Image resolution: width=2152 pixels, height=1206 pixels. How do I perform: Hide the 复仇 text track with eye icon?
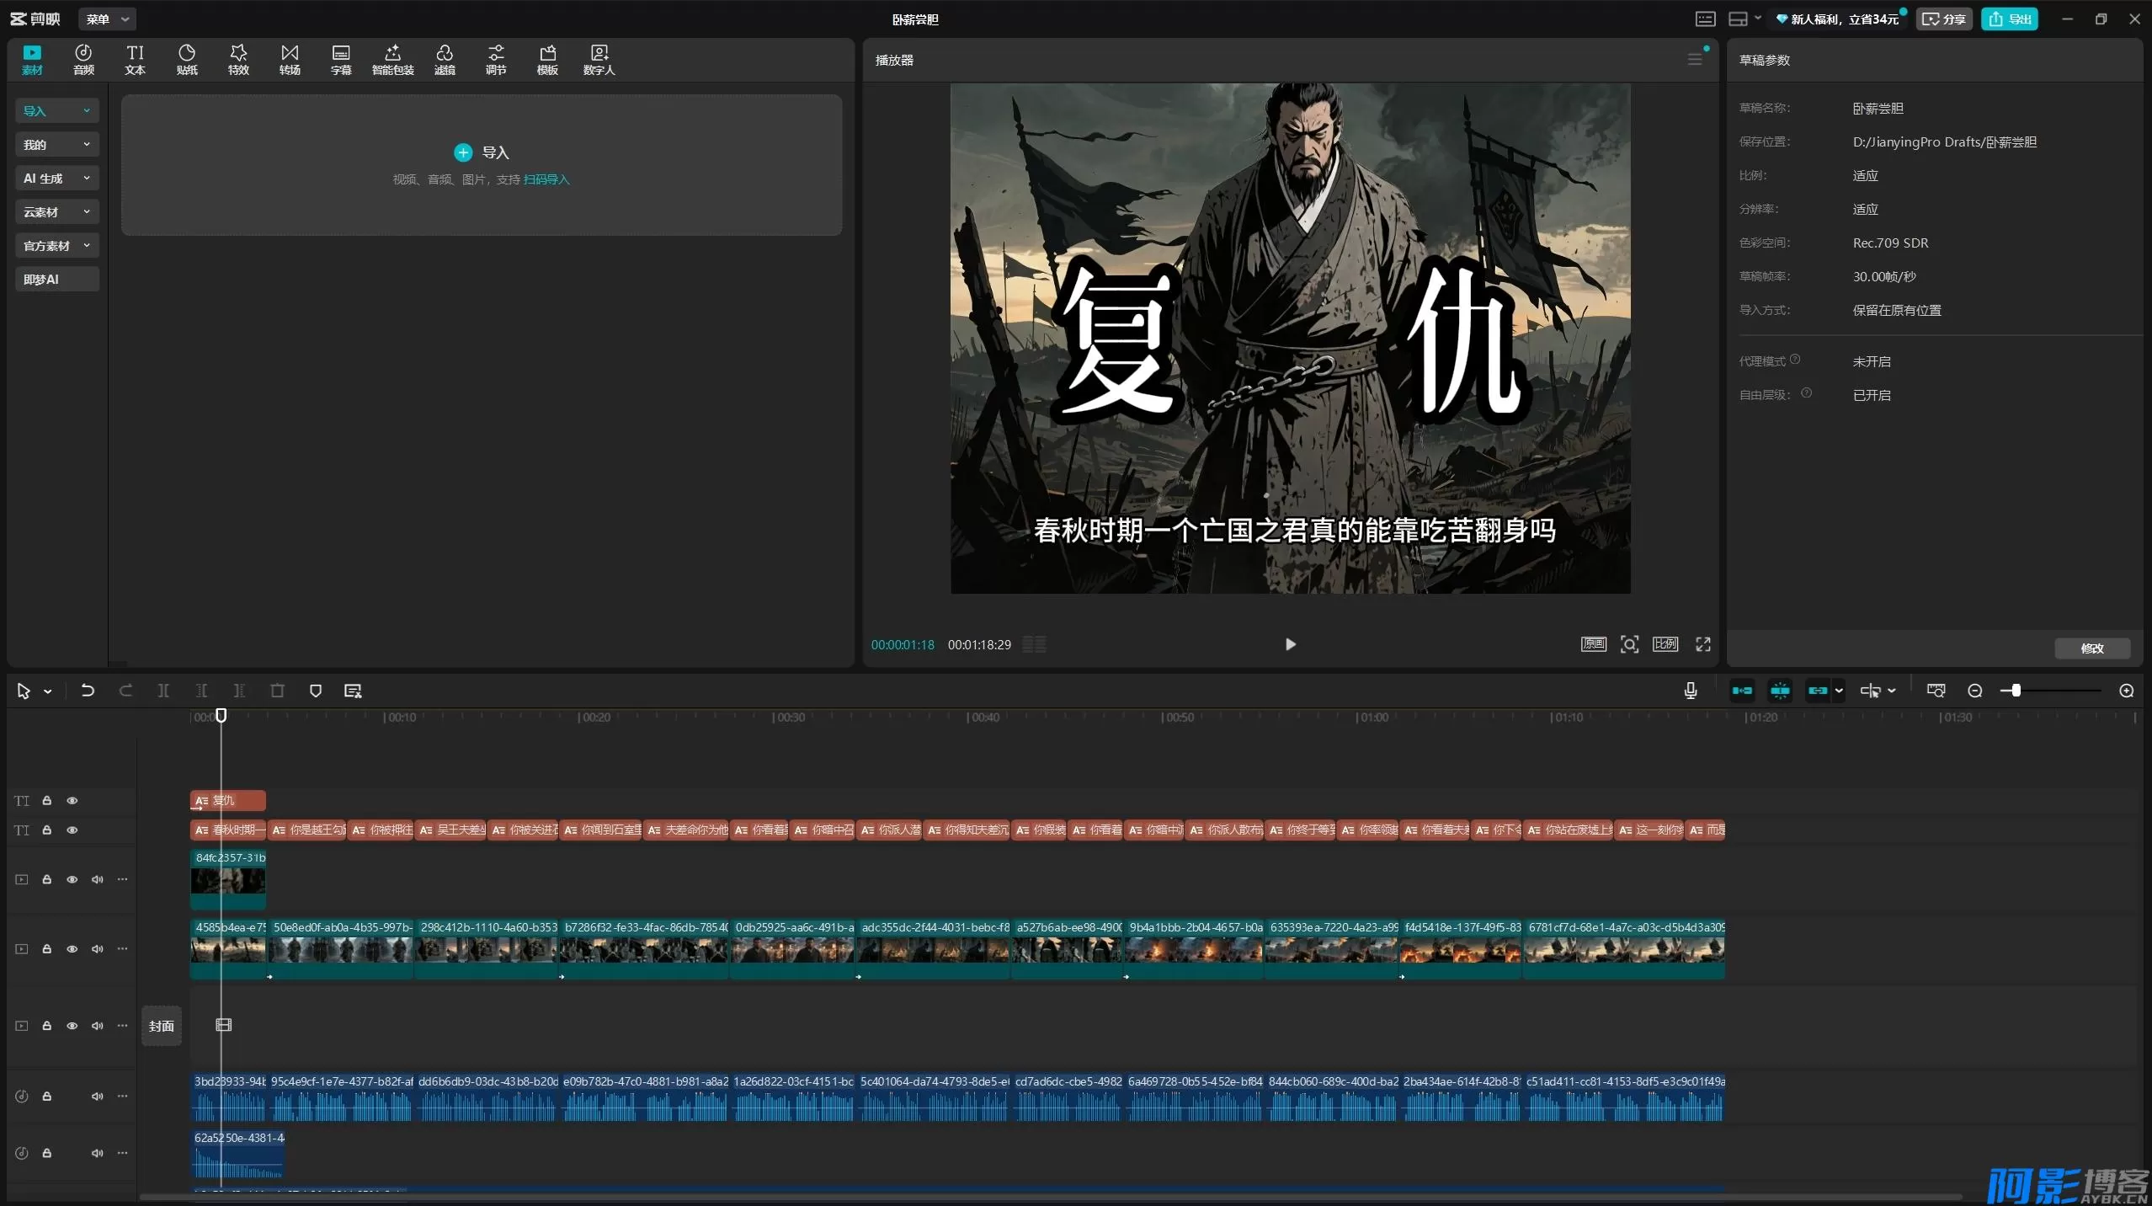point(72,801)
